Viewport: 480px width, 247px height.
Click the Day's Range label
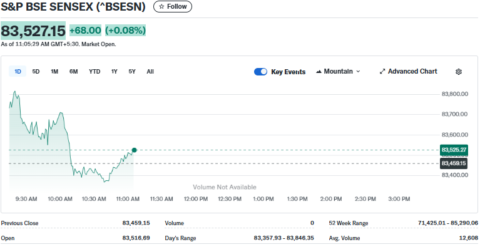coord(180,238)
